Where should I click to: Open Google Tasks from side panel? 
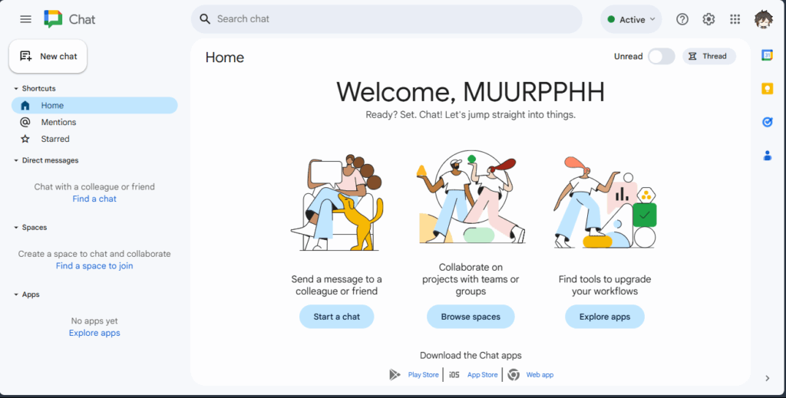click(767, 122)
